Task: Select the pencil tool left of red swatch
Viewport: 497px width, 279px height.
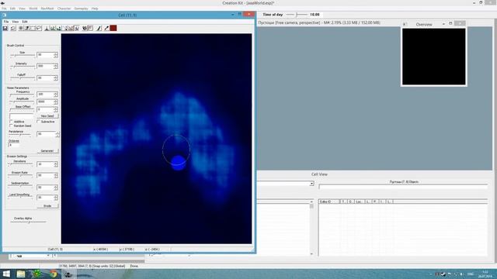Action: 106,28
